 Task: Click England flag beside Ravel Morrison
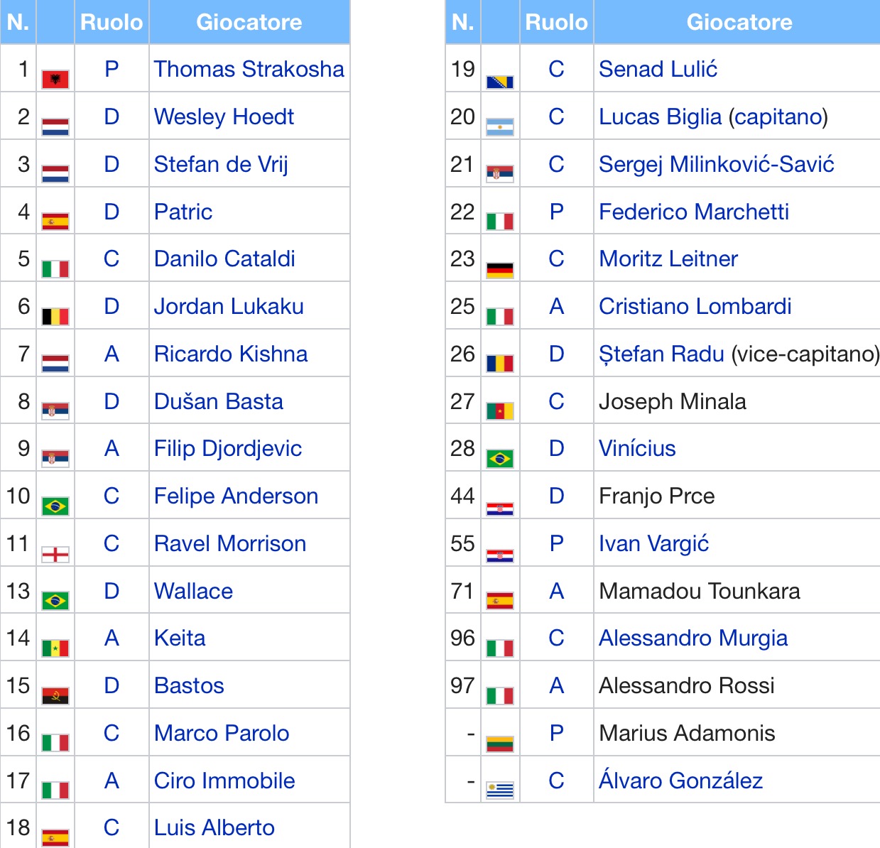[x=55, y=554]
